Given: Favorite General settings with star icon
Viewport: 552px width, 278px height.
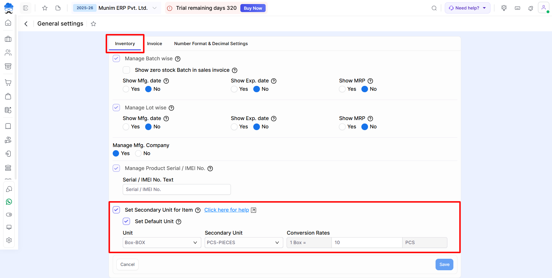Looking at the screenshot, I should (93, 24).
